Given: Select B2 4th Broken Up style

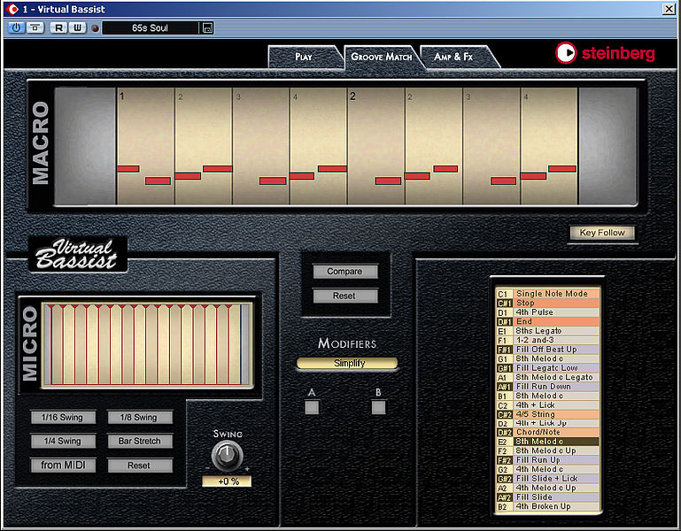Looking at the screenshot, I should (x=547, y=507).
